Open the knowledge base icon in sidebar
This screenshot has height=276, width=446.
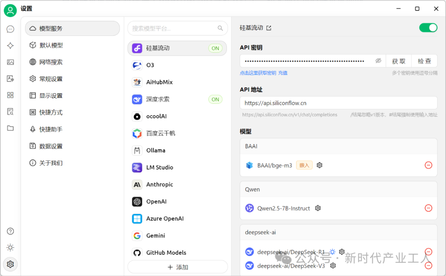[10, 111]
